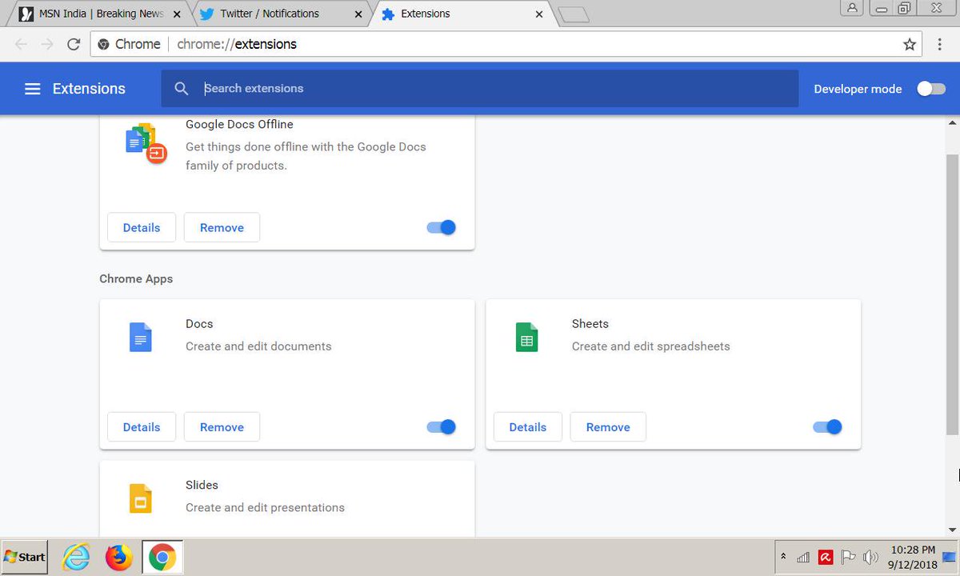This screenshot has height=576, width=960.
Task: Reload the extensions page
Action: point(74,44)
